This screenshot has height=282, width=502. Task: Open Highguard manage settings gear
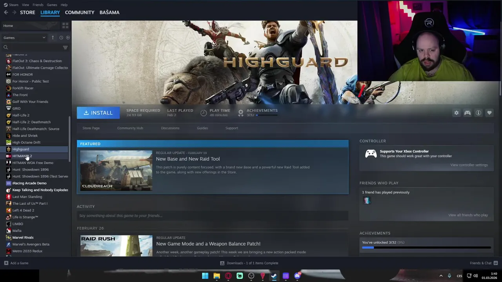click(457, 113)
